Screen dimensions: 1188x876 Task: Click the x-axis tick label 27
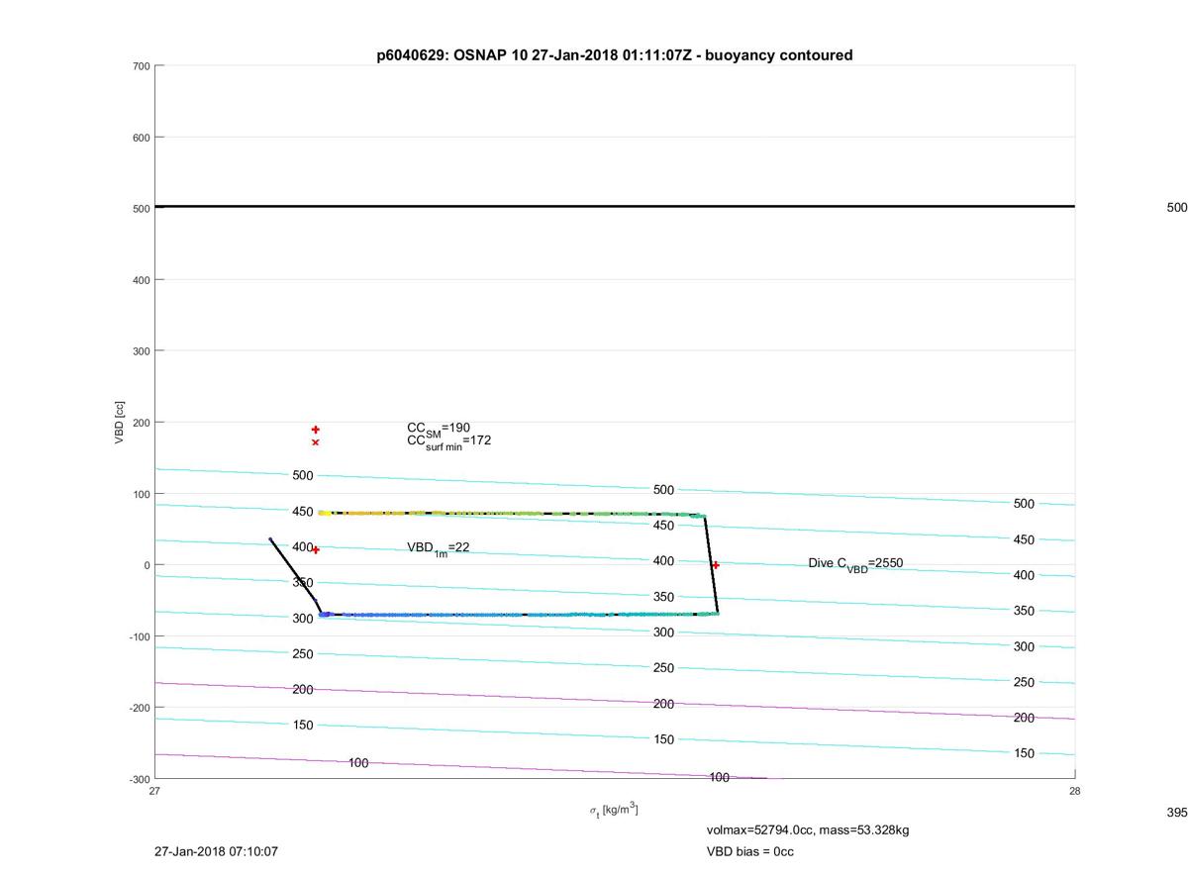tap(154, 791)
